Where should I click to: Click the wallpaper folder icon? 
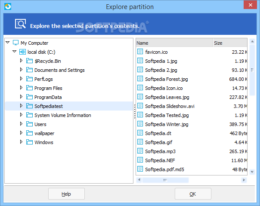pos(29,133)
